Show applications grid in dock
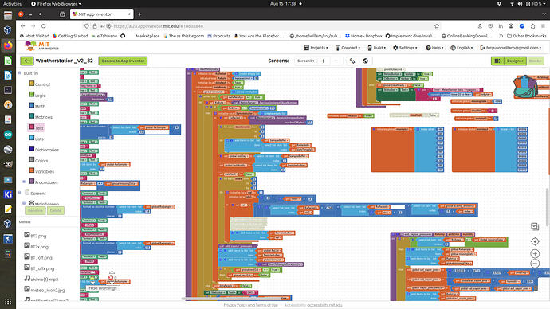The image size is (550, 309). point(8,301)
